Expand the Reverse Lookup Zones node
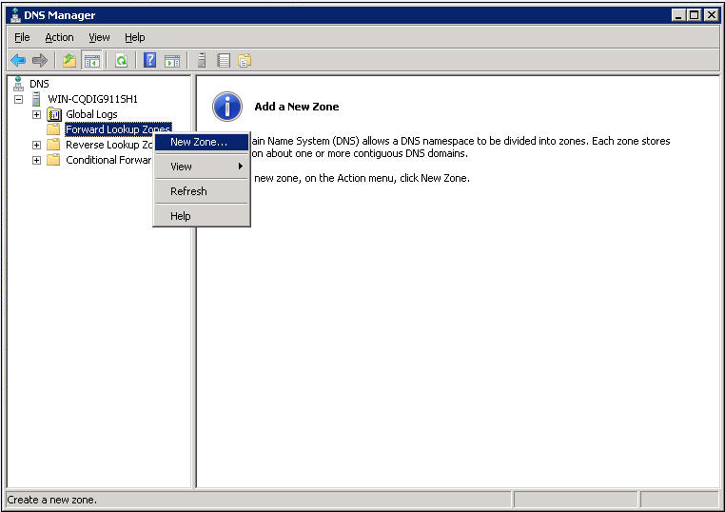 36,146
